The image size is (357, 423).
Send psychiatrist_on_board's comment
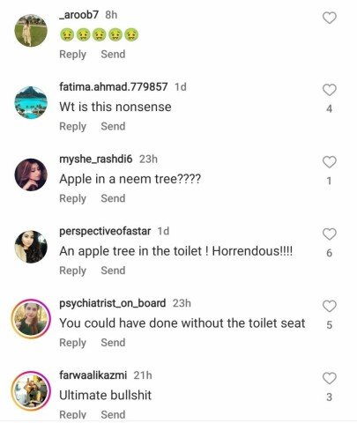[x=113, y=343]
